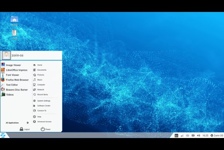
Task: Open the volume speaker icon
Action: pos(199,135)
